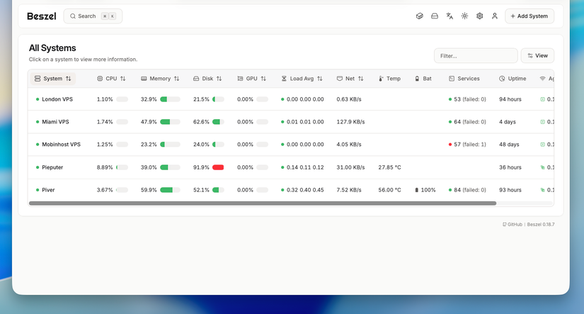The image size is (584, 314).
Task: Click the failed services red dot for Mobinhost VPS
Action: 450,145
